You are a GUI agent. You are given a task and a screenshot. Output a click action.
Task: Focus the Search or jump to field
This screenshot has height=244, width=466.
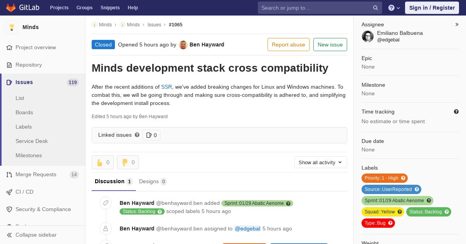click(x=320, y=8)
